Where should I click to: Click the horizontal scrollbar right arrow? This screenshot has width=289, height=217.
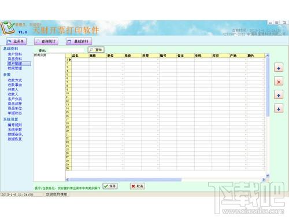pos(264,179)
